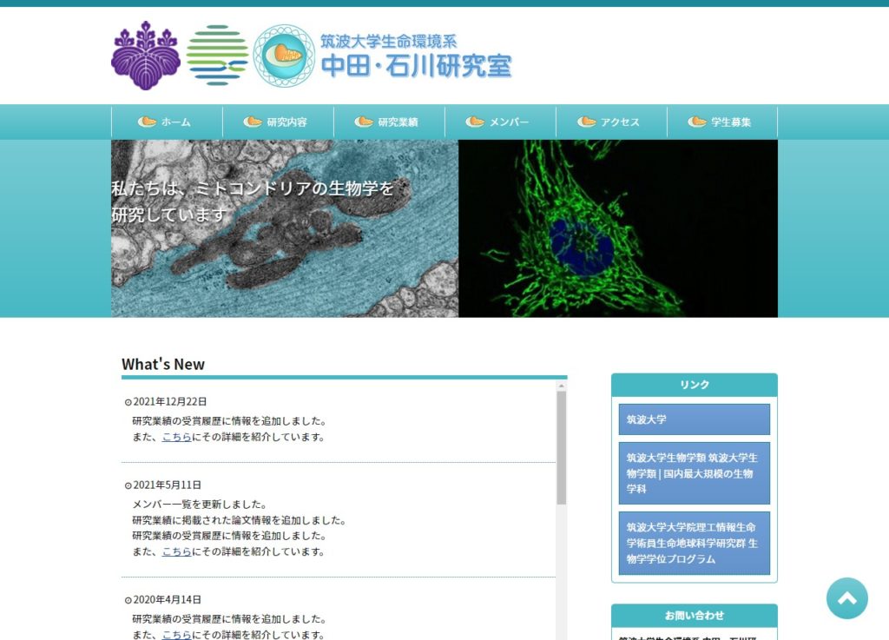Visit 筑波大学生物学類 sidebar link
889x640 pixels.
(x=694, y=473)
